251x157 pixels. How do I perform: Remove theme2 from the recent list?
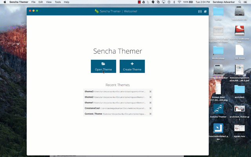coord(150,97)
